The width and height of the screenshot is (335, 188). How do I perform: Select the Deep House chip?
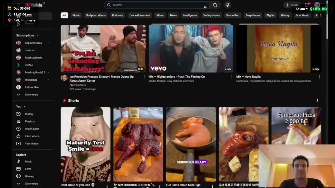pyautogui.click(x=253, y=15)
